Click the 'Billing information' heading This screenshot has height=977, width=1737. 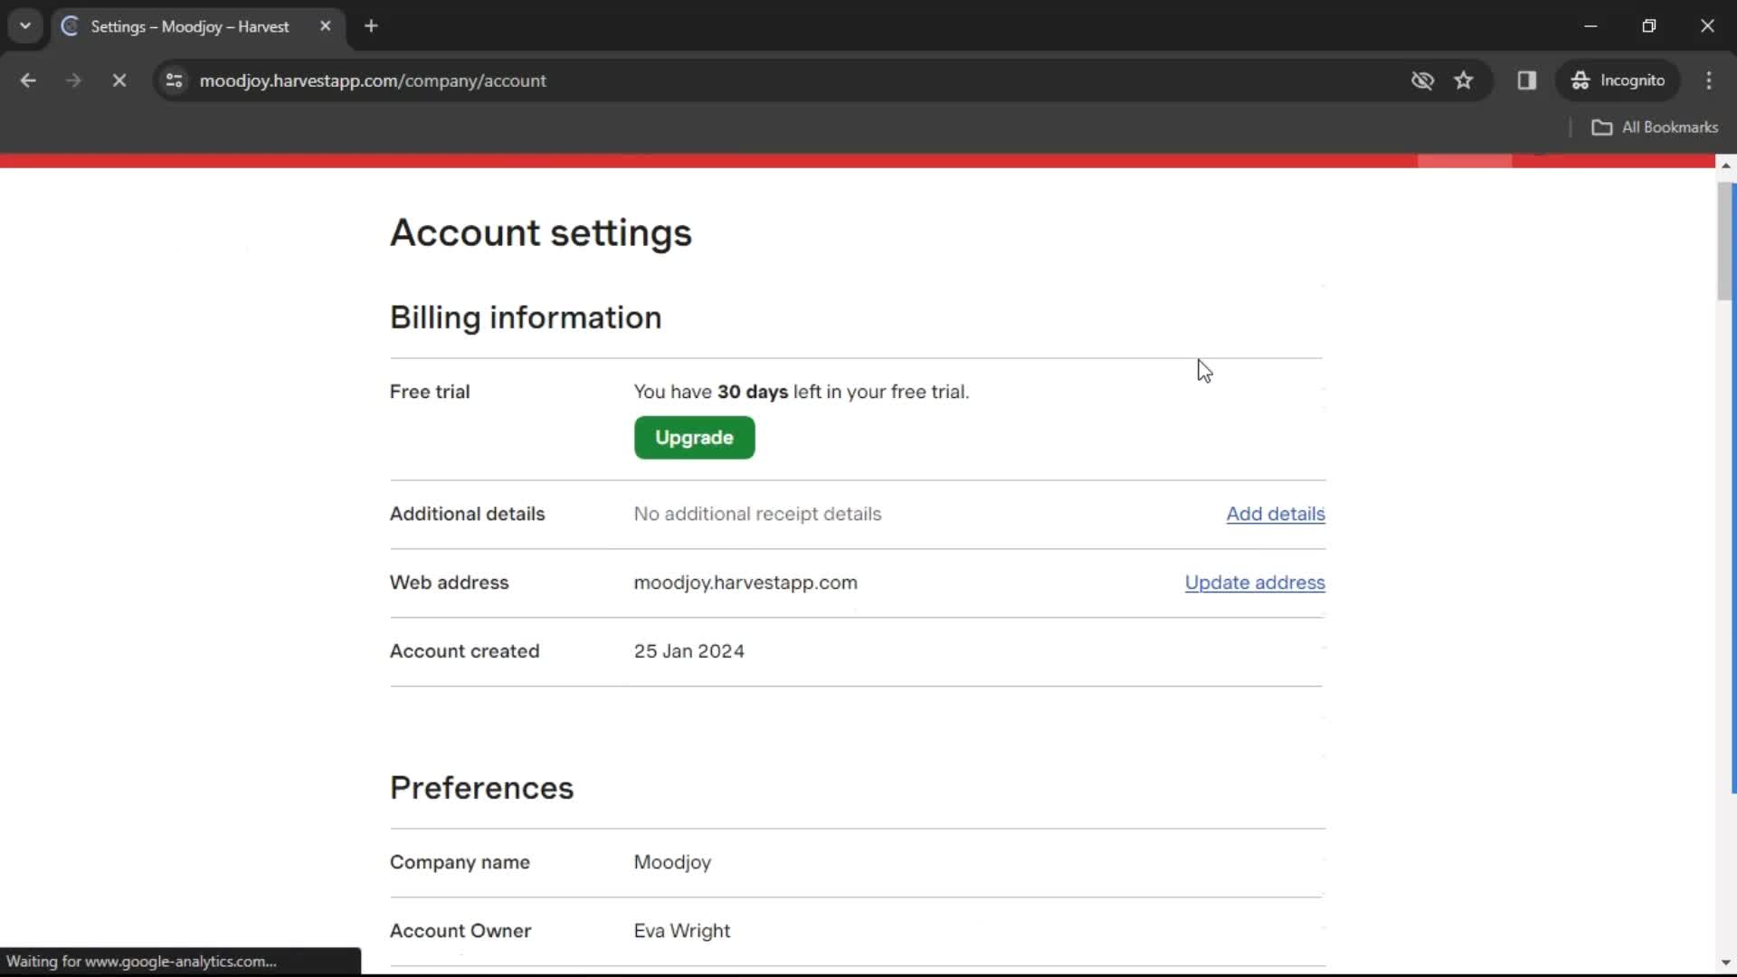click(526, 318)
